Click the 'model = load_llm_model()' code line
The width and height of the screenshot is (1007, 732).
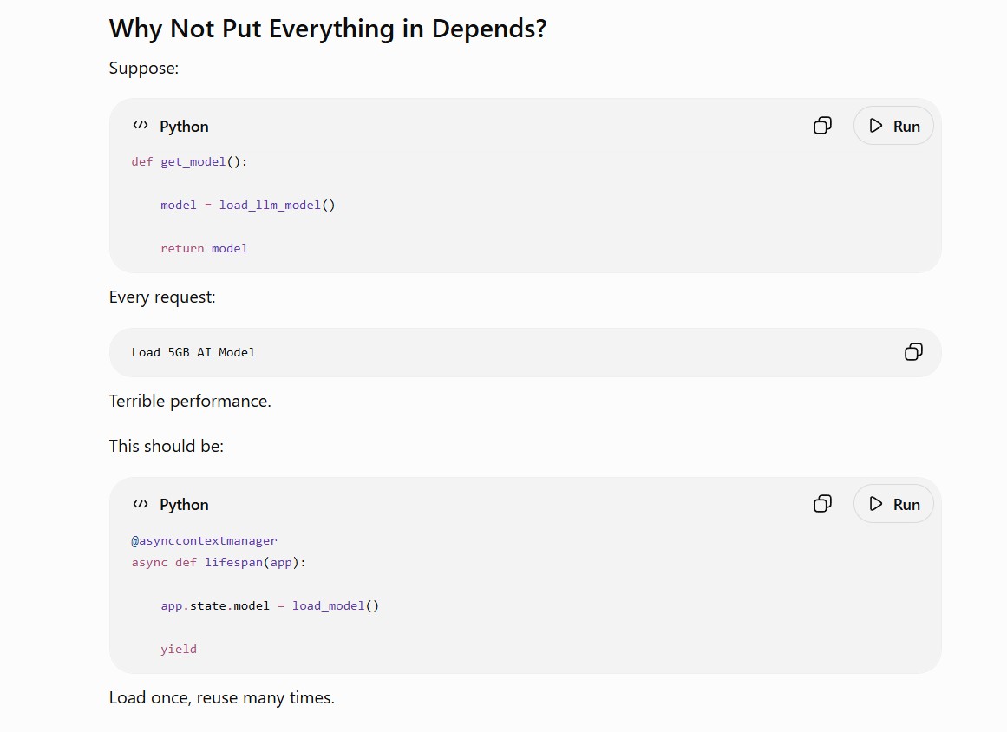point(248,206)
